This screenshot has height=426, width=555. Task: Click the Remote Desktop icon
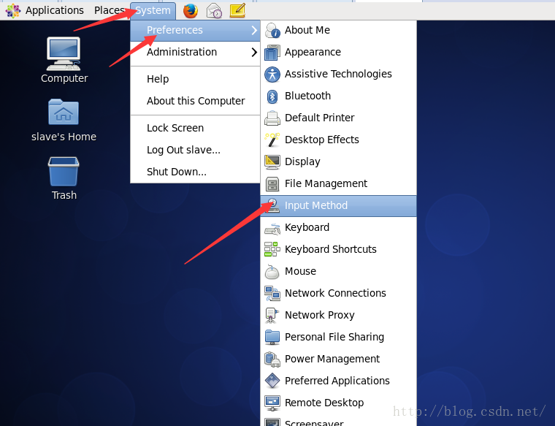click(272, 403)
